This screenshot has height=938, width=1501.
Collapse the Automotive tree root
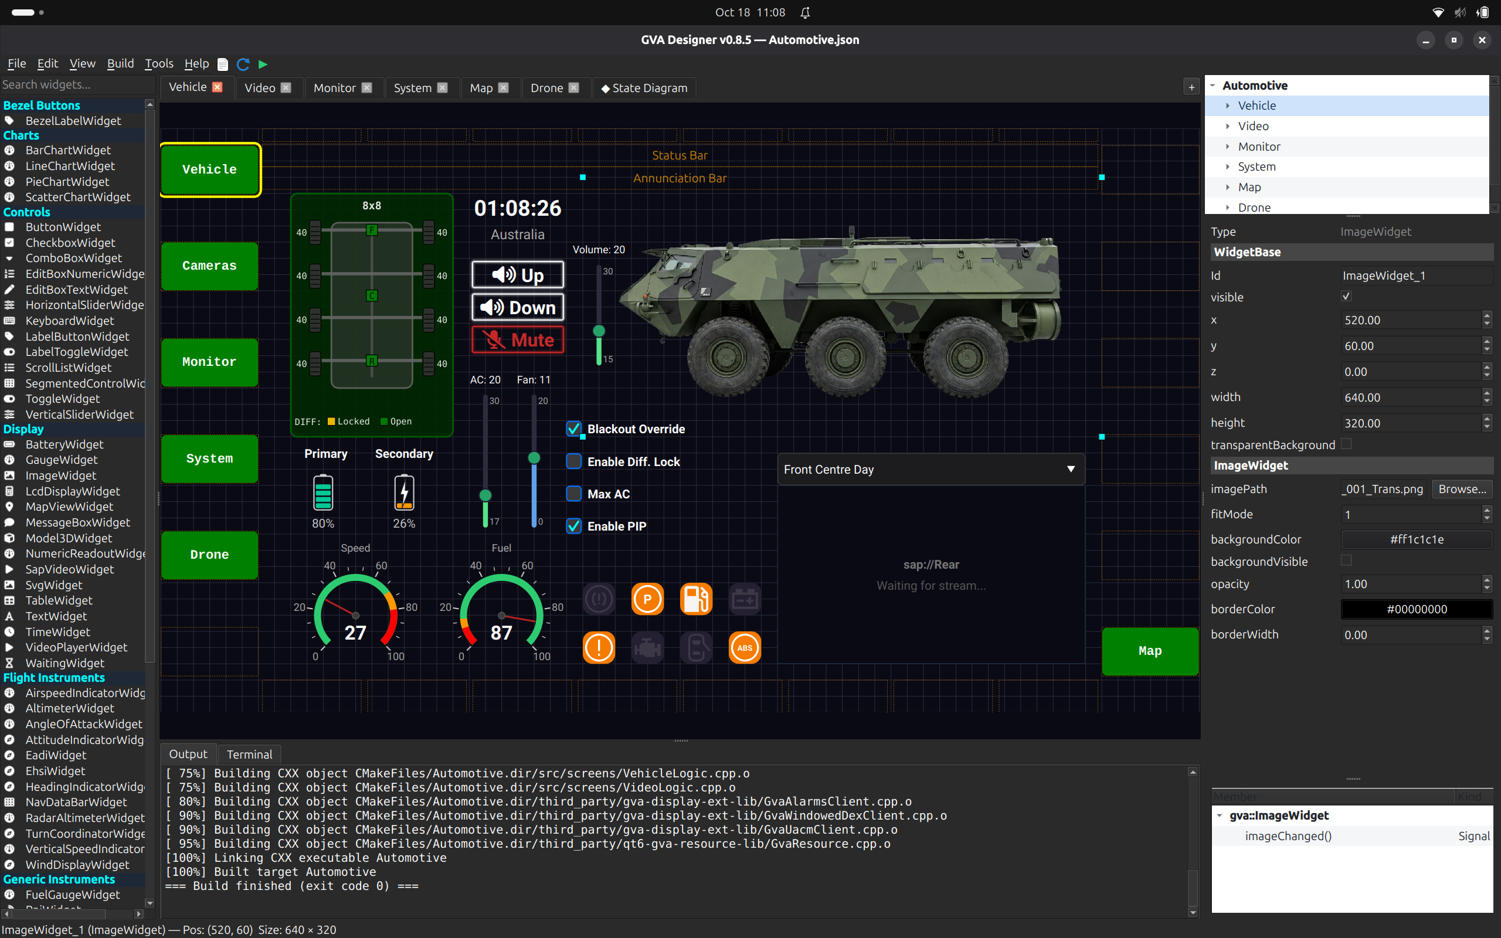[1213, 86]
